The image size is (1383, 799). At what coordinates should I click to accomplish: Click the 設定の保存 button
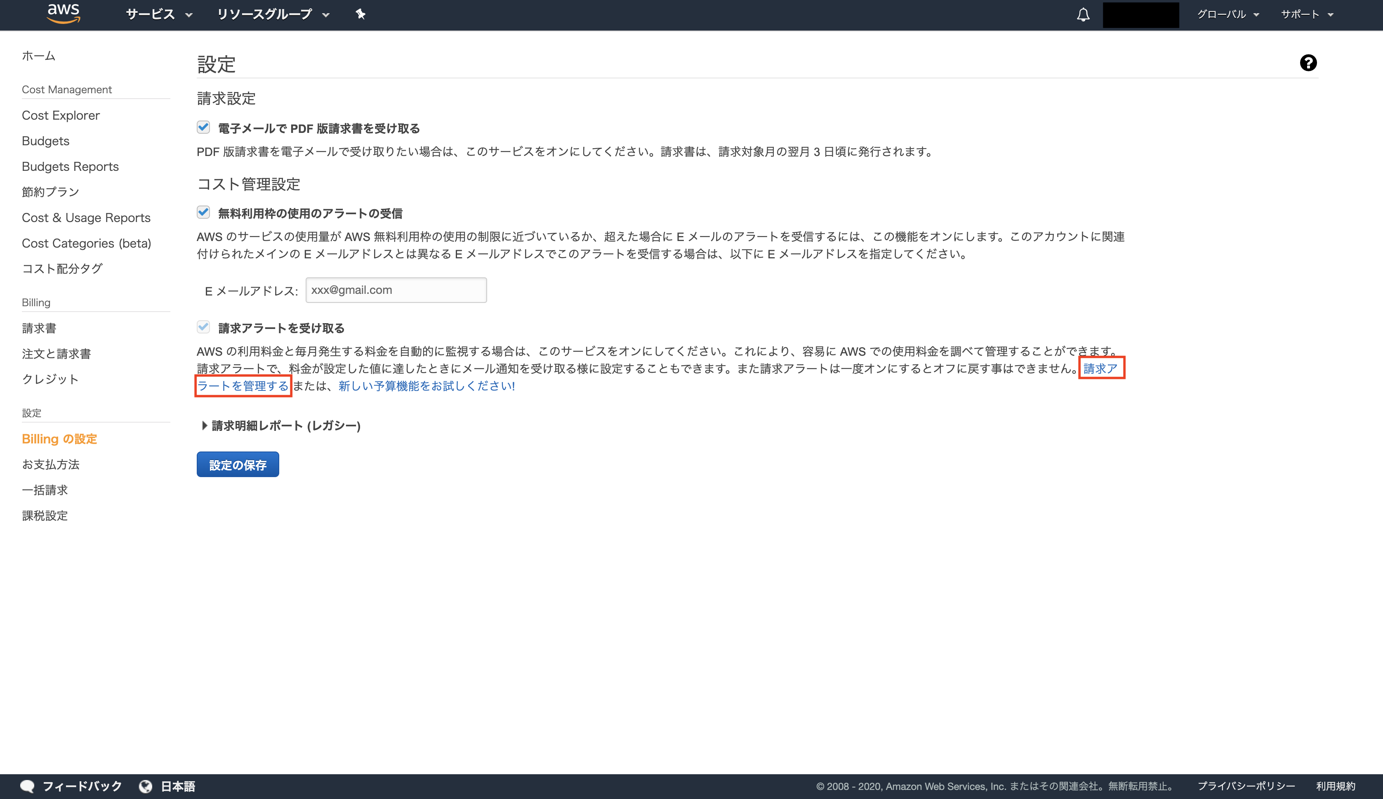pyautogui.click(x=238, y=464)
